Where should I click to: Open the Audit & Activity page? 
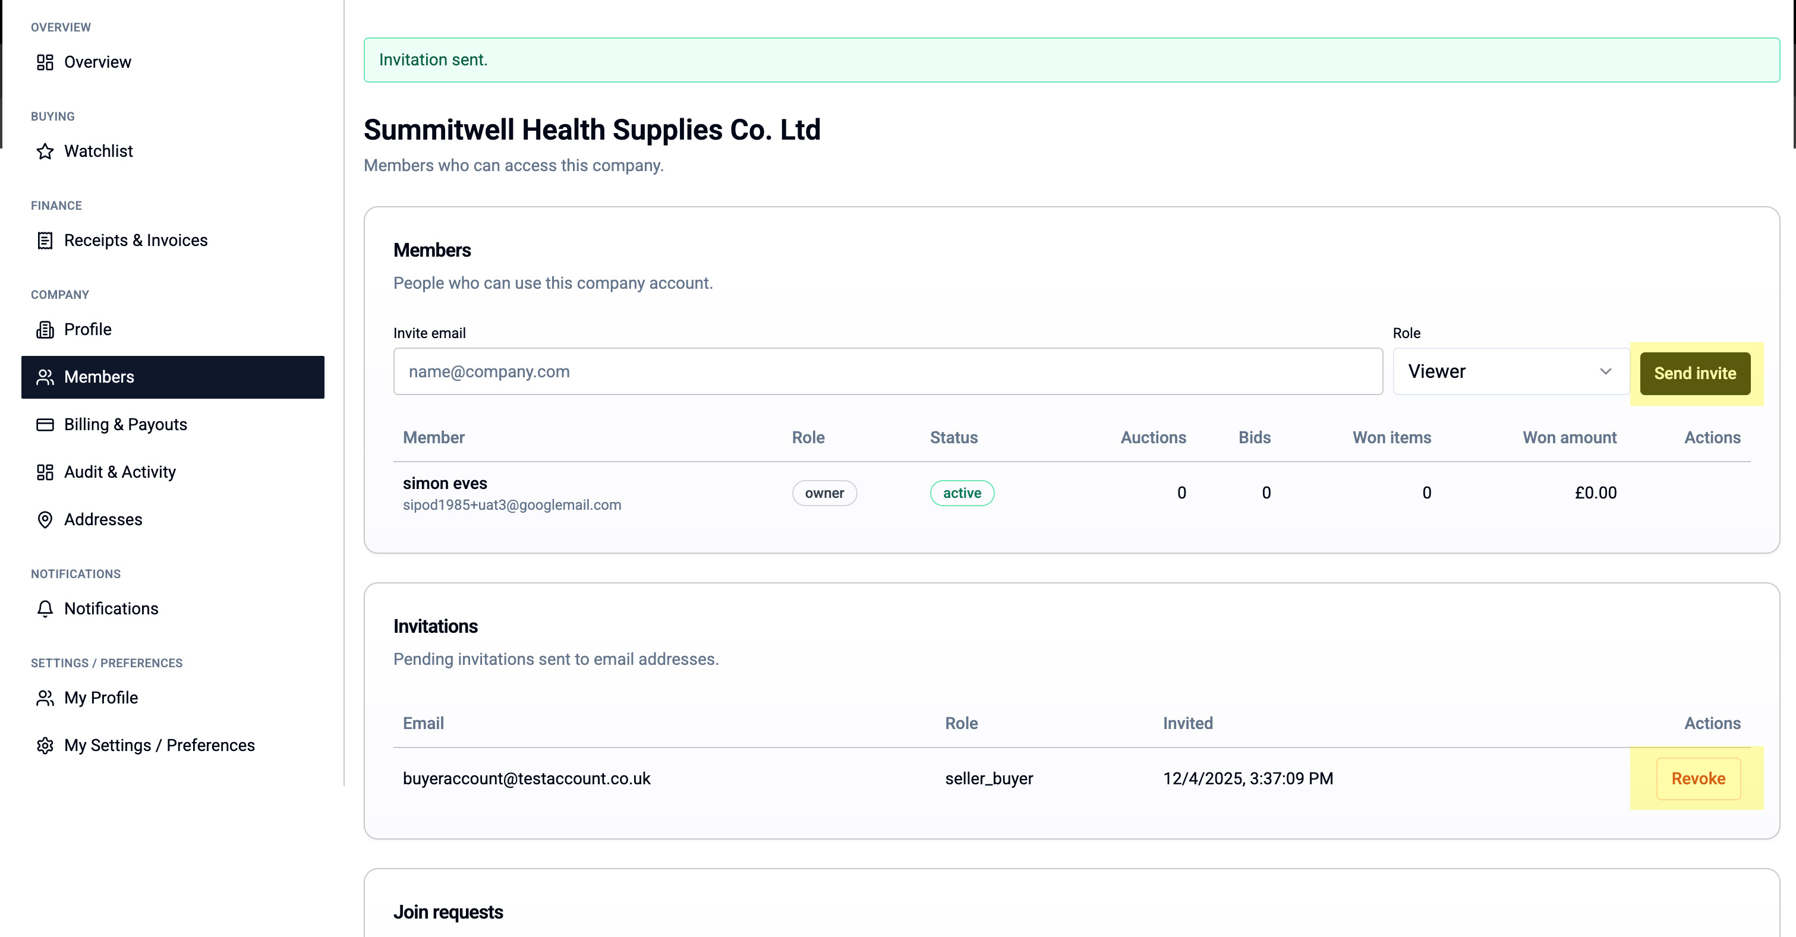coord(120,472)
